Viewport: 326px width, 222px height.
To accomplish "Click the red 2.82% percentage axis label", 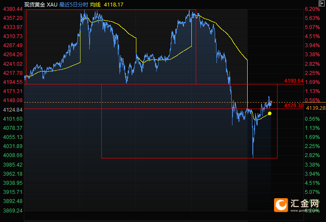I will tap(312, 64).
